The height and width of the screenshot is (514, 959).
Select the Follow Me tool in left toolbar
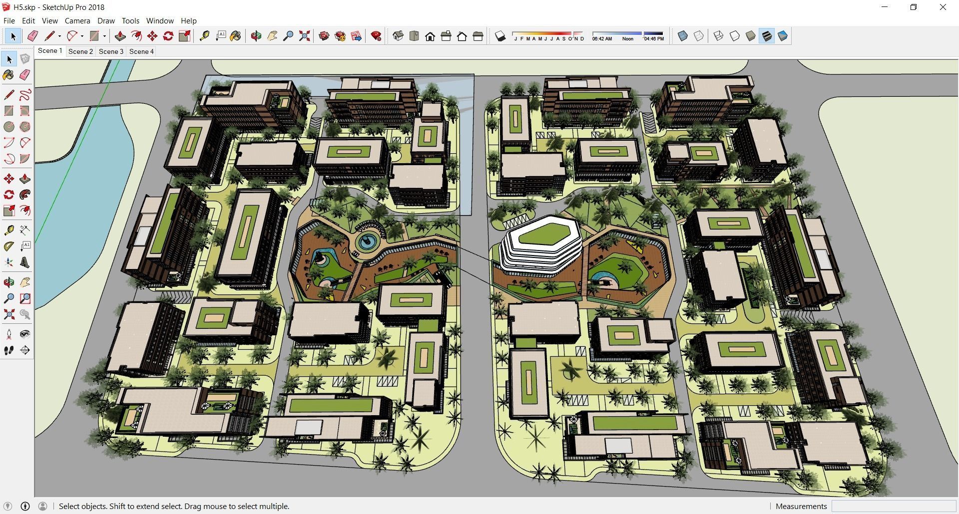point(25,195)
